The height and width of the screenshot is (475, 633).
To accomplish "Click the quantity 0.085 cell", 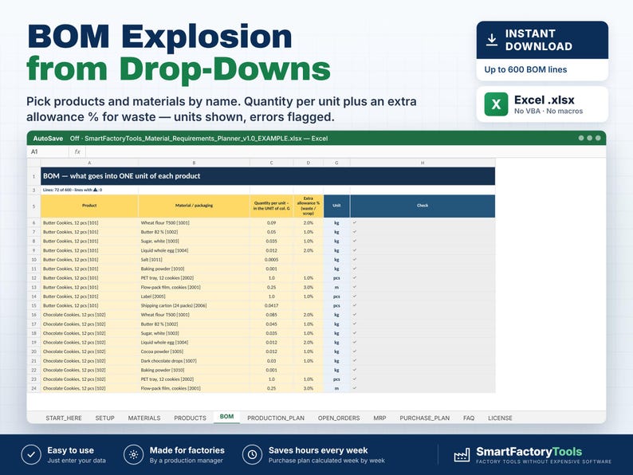I will (x=271, y=315).
